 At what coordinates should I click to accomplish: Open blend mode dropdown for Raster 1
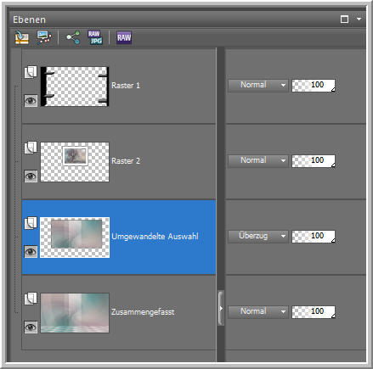pos(258,85)
